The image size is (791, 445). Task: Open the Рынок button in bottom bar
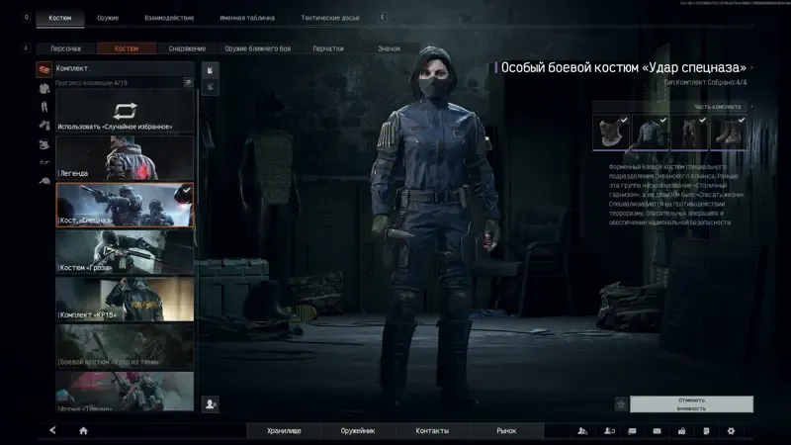tap(506, 431)
